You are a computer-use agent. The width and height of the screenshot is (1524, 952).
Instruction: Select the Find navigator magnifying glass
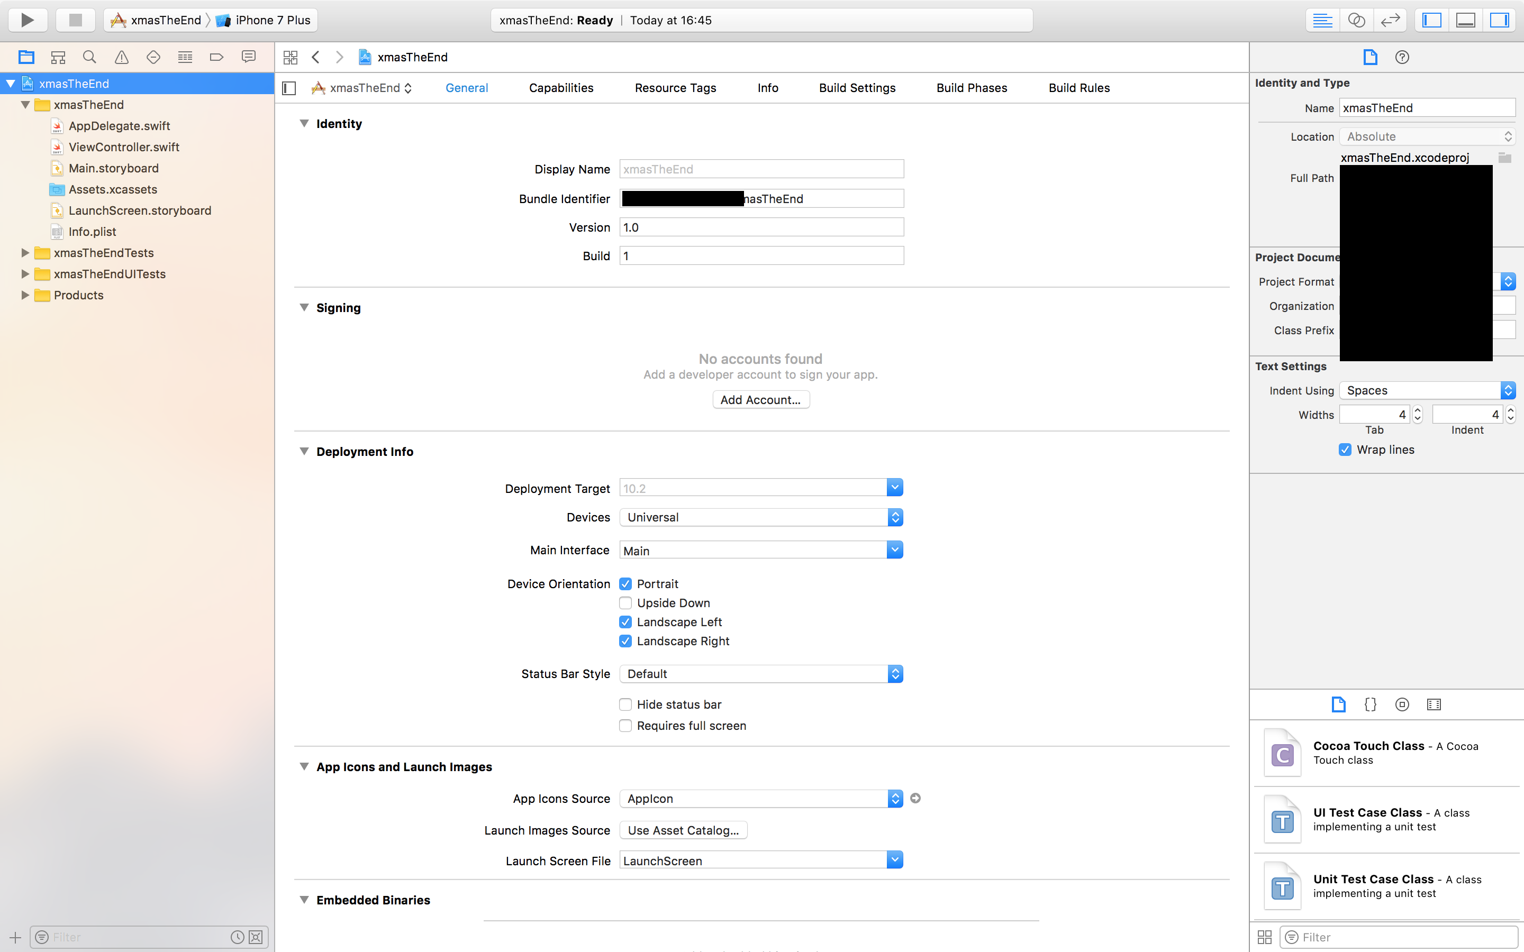(89, 57)
